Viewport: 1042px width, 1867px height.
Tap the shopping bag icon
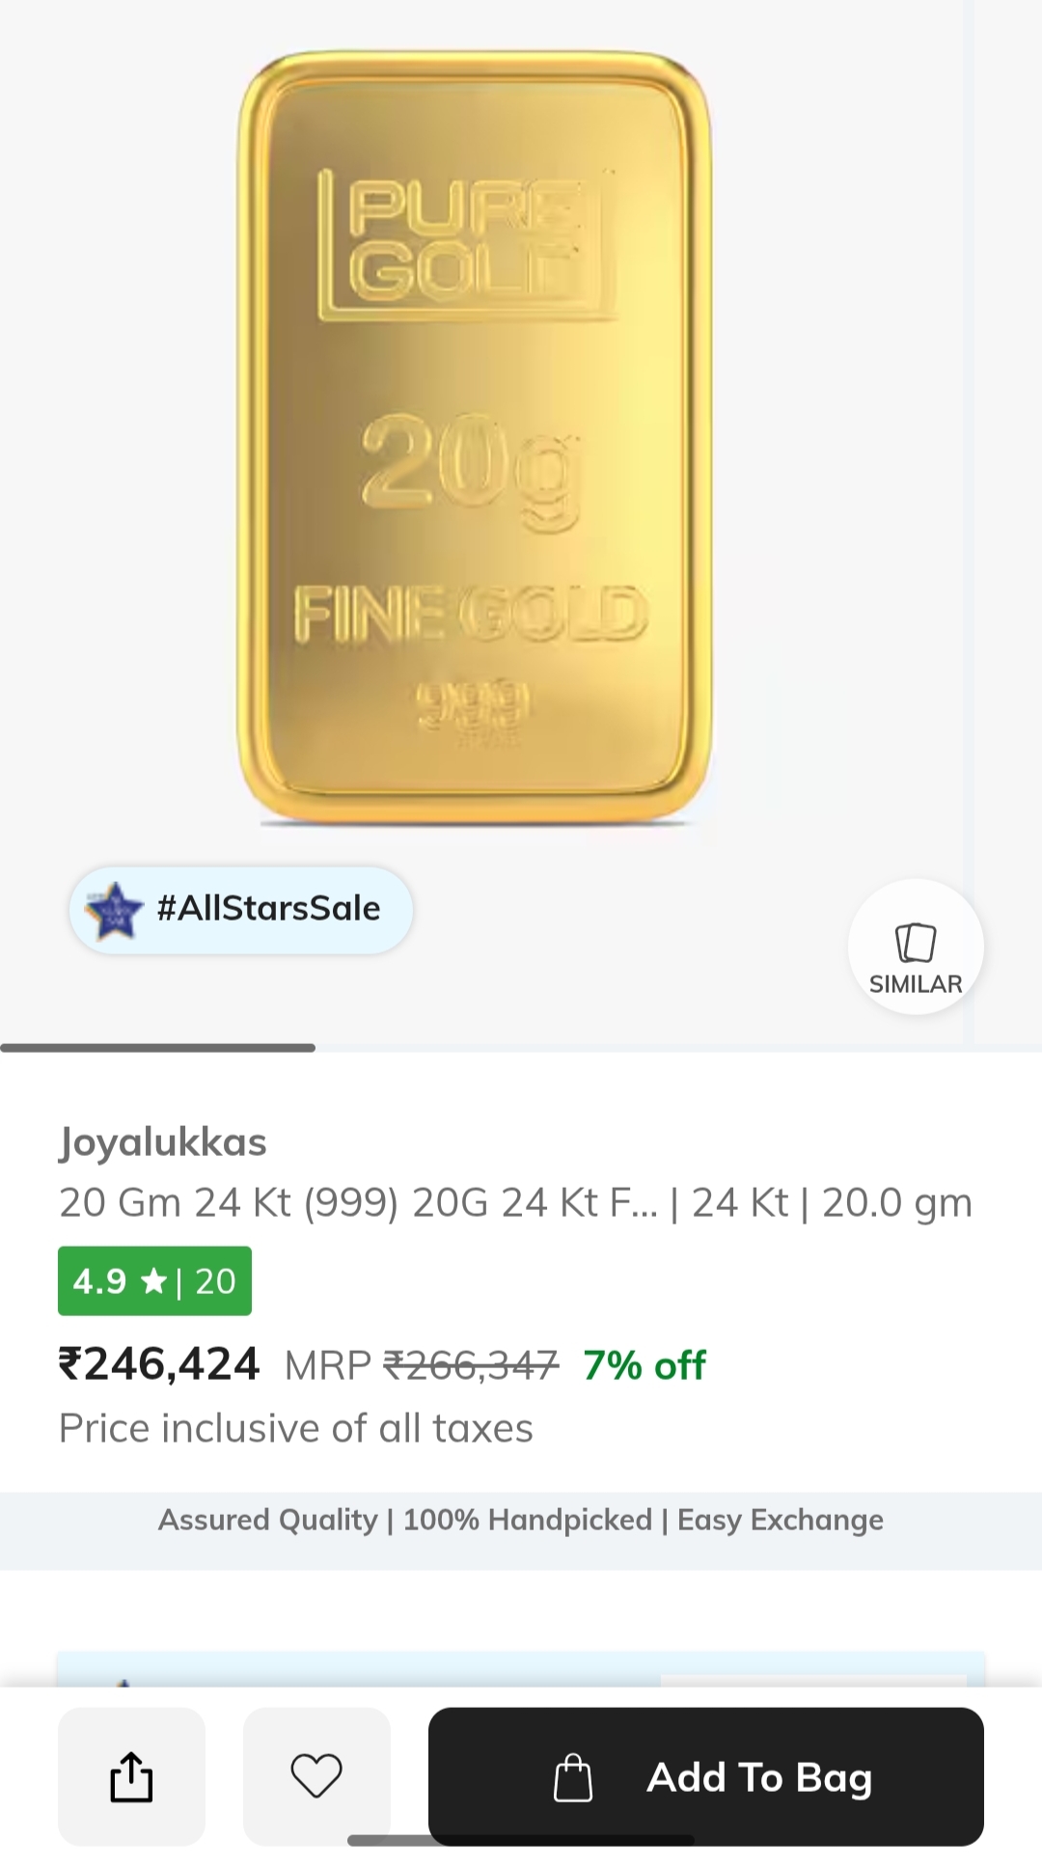coord(572,1777)
